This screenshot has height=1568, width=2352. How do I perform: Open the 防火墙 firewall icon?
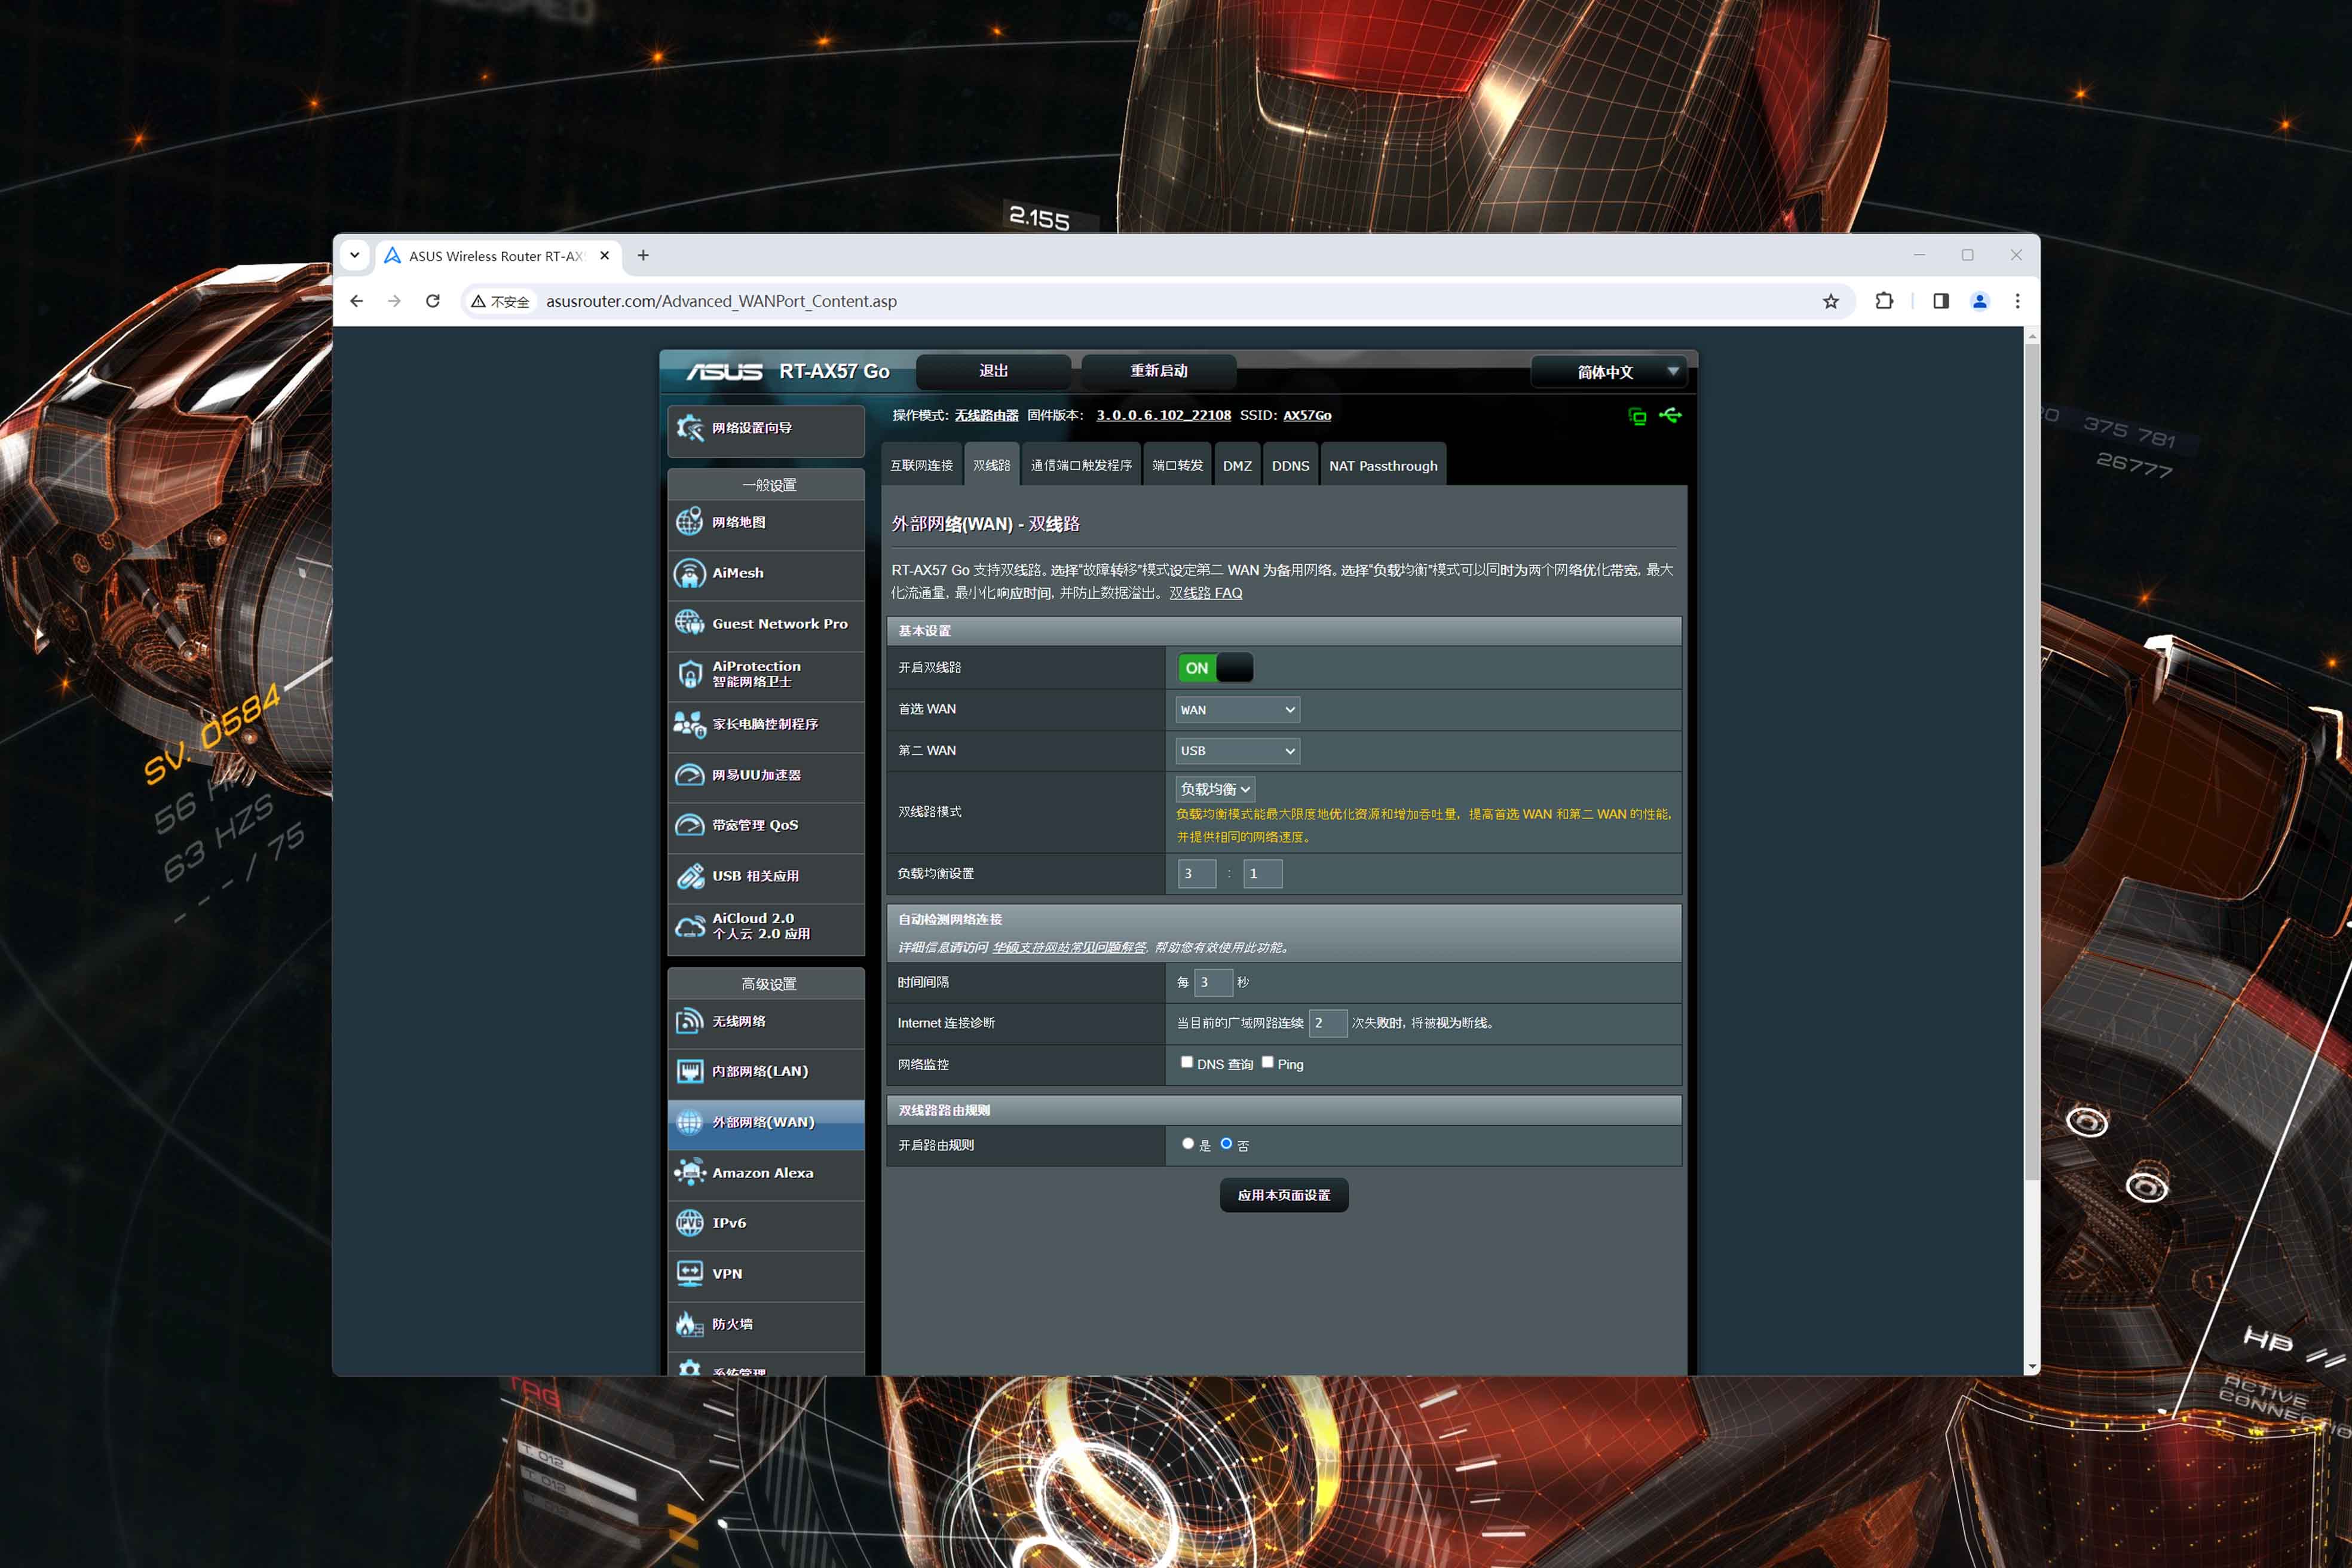pos(689,1324)
